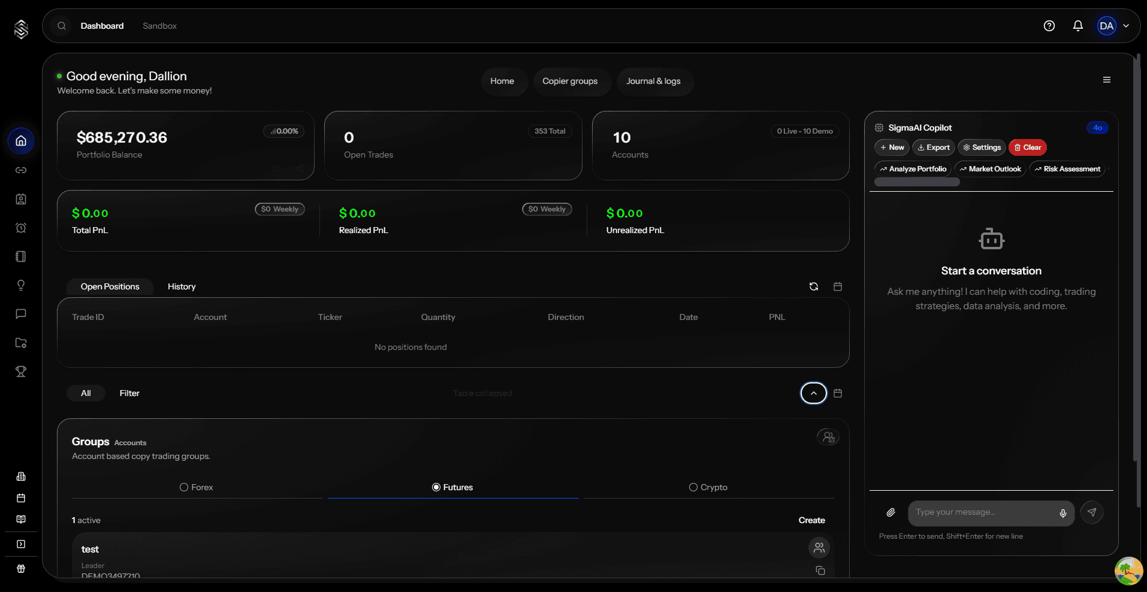Open the gift rewards sidebar icon
This screenshot has height=592, width=1147.
click(x=21, y=569)
